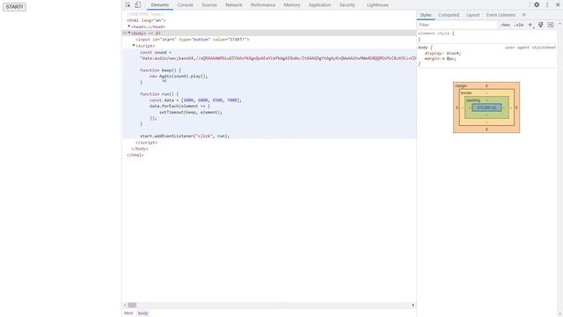Image resolution: width=563 pixels, height=317 pixels.
Task: Click the base64 audio data string
Action: [x=278, y=58]
